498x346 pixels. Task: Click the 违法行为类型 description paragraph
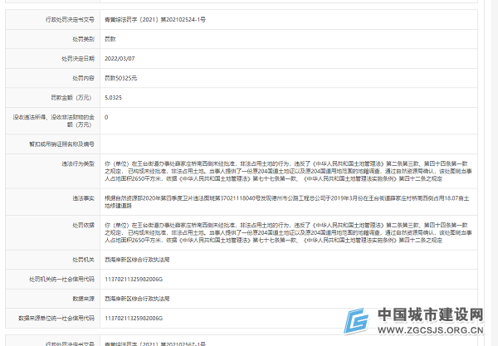288,172
